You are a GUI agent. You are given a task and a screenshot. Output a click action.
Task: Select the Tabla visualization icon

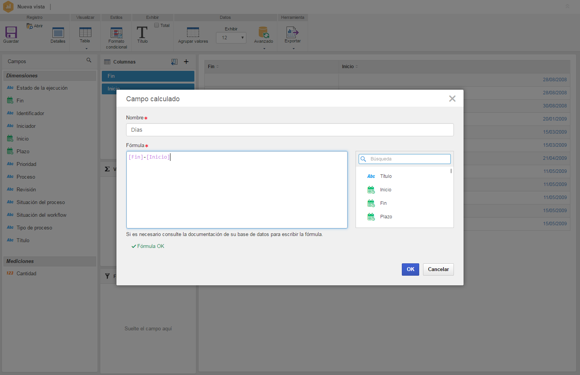coord(85,32)
